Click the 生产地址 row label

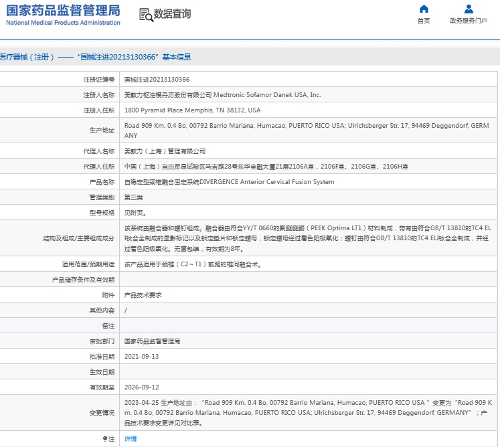[102, 130]
